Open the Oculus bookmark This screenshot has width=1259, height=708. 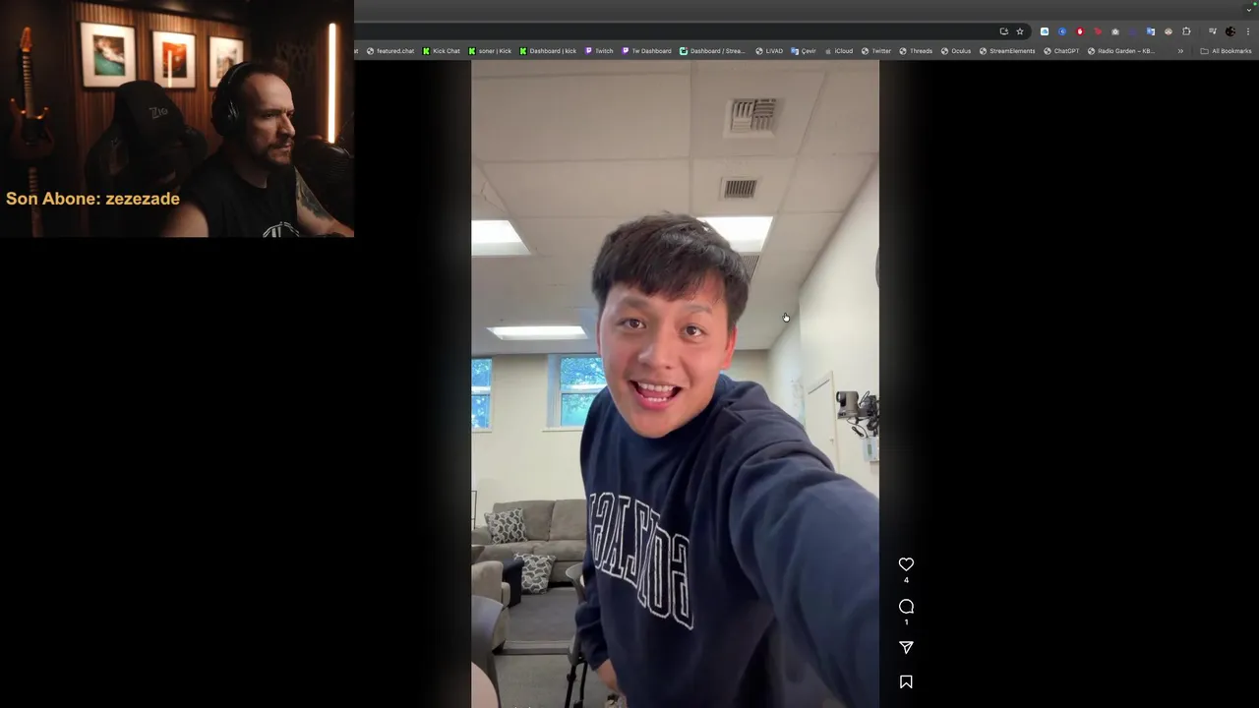point(956,51)
